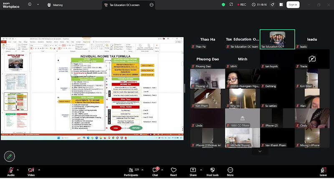Select the Kim Pham video tile

tap(207, 98)
